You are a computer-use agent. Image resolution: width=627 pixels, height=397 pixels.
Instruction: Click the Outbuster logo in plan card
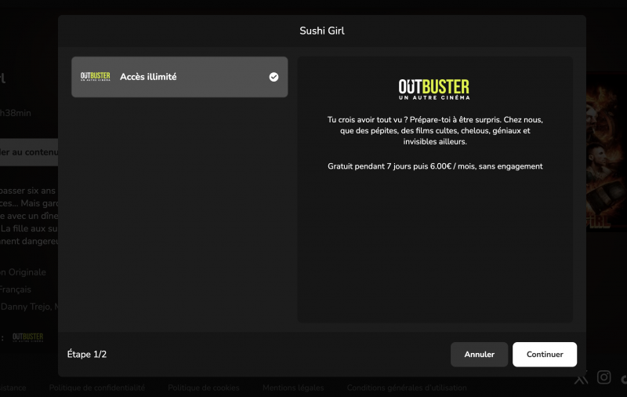pyautogui.click(x=95, y=76)
